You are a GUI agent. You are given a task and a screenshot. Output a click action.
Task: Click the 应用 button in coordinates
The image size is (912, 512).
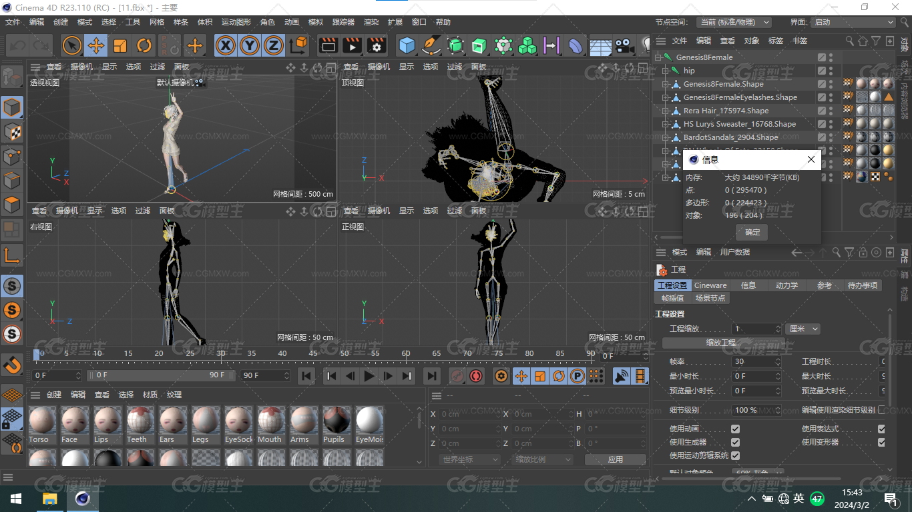pos(616,459)
